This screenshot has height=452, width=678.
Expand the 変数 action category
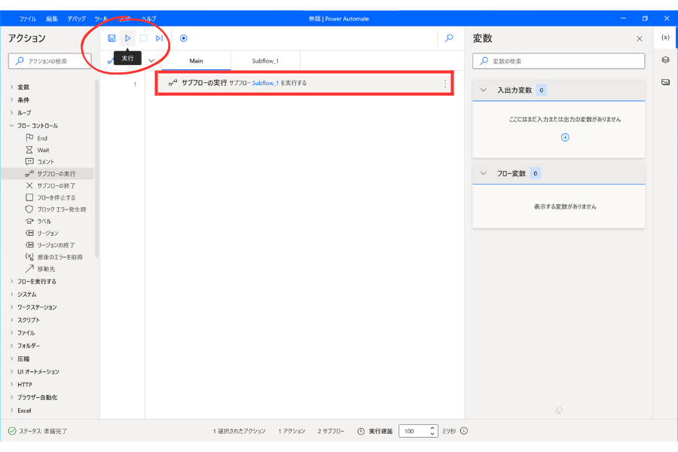click(x=11, y=87)
